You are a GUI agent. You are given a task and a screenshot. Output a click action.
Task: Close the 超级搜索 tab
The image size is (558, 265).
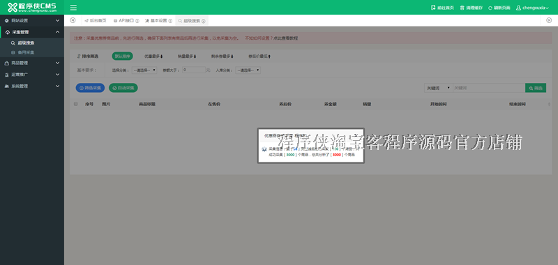coord(204,21)
